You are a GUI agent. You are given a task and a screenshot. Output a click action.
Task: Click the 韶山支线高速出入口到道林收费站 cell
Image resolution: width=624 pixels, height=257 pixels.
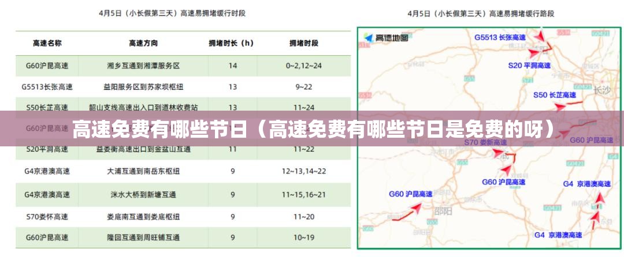pyautogui.click(x=143, y=107)
